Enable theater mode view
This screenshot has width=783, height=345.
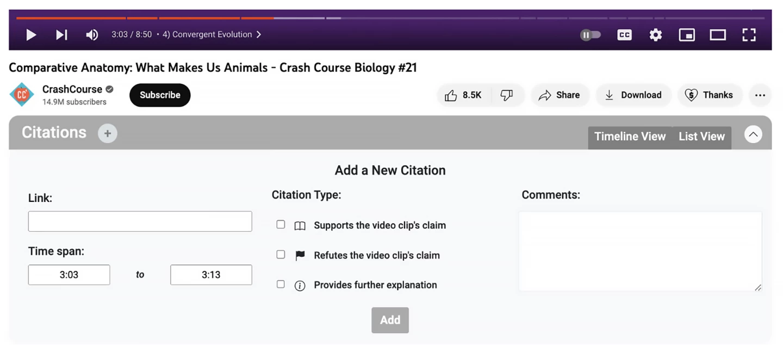coord(718,35)
